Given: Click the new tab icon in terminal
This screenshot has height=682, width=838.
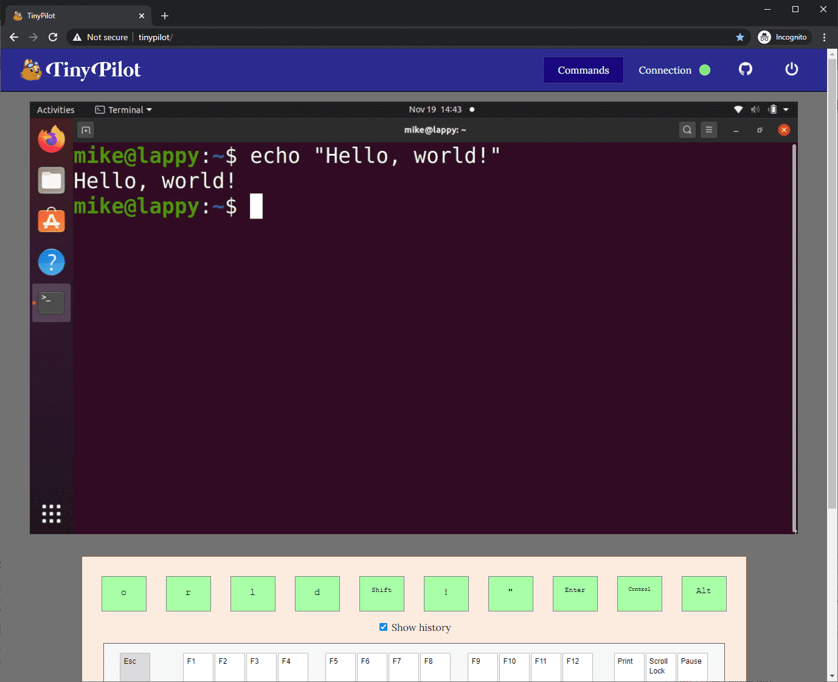Looking at the screenshot, I should tap(86, 130).
